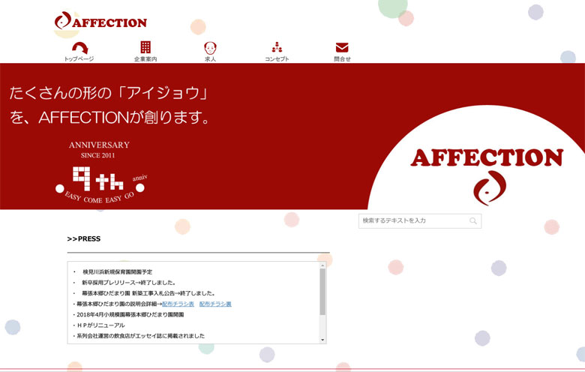Select the コンセプト org-chart icon
This screenshot has width=585, height=372.
point(277,47)
